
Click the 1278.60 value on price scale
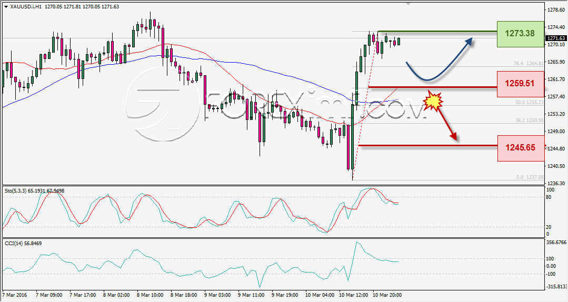click(x=556, y=10)
